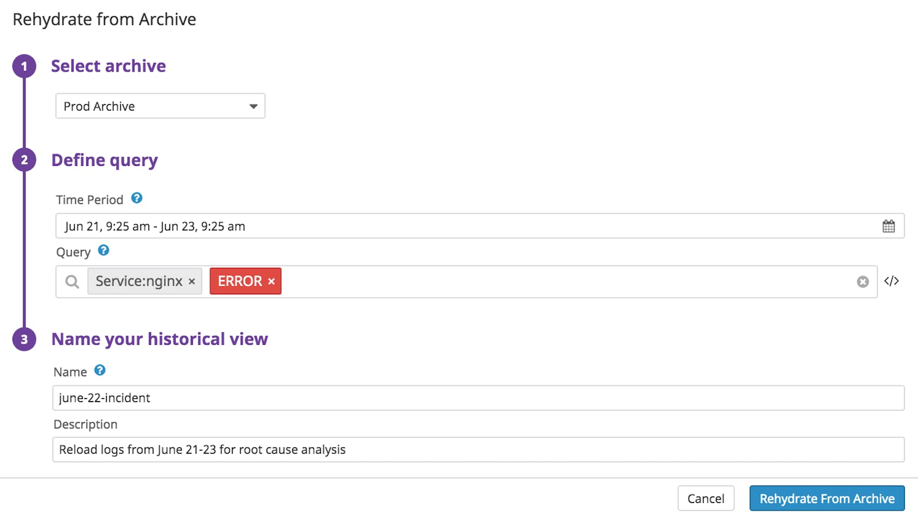Click the step 2 circle indicator
This screenshot has width=918, height=516.
[x=24, y=160]
